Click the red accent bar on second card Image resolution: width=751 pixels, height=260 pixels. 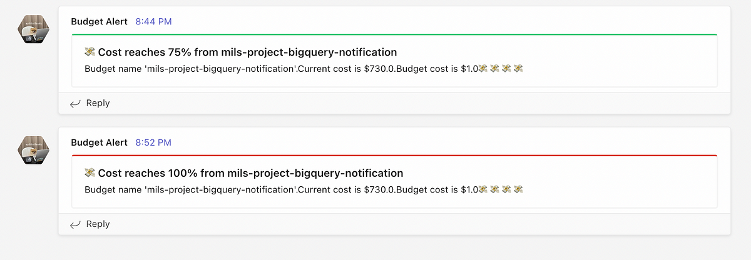pyautogui.click(x=394, y=156)
